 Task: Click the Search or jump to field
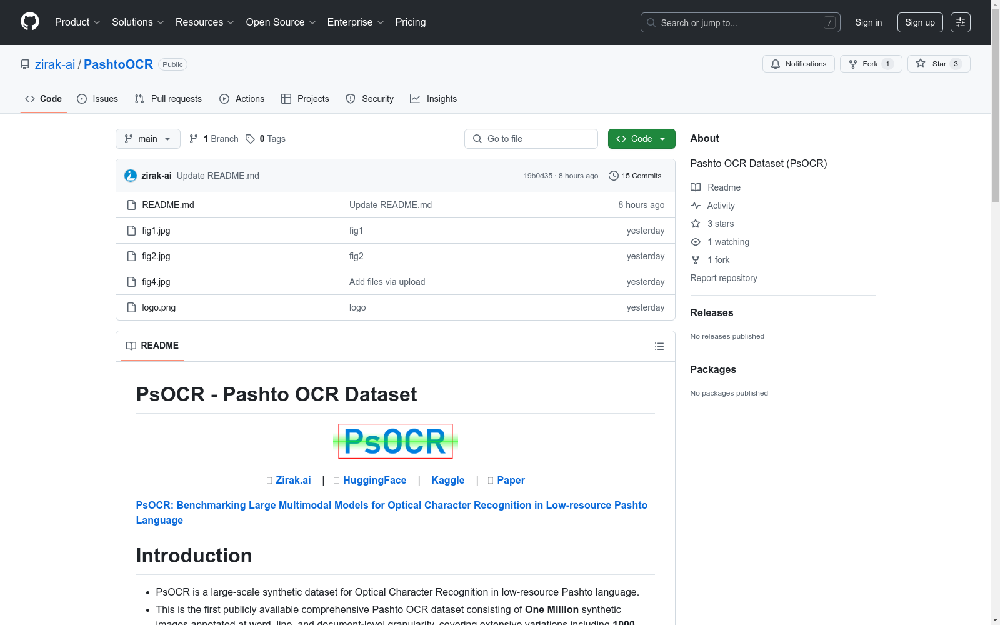(x=741, y=22)
